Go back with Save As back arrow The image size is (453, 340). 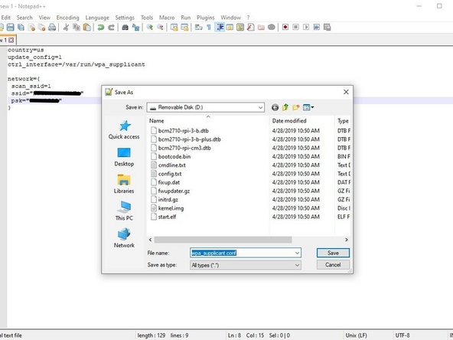tap(275, 107)
